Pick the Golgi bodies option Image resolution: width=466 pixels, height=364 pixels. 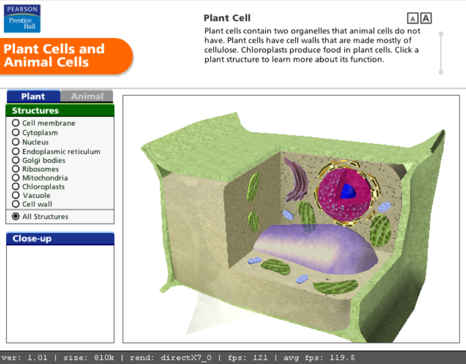[x=16, y=160]
